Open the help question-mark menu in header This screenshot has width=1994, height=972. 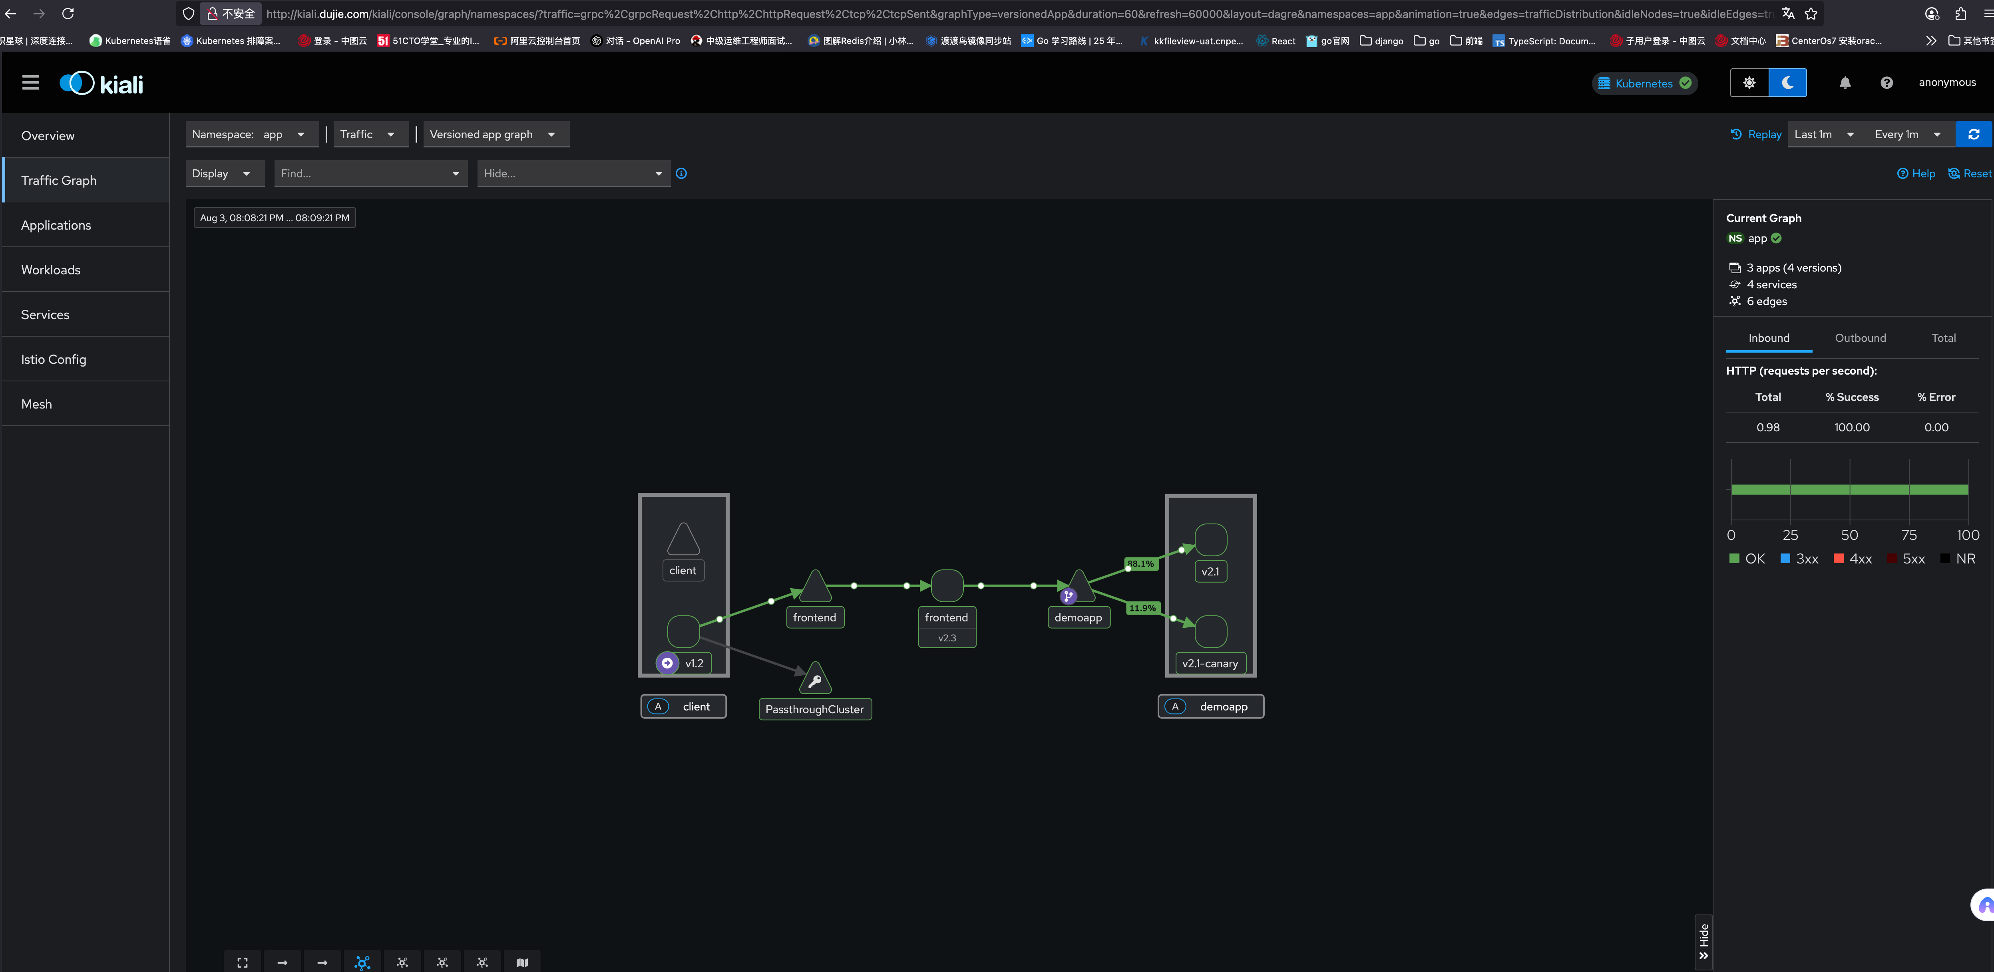coord(1887,83)
